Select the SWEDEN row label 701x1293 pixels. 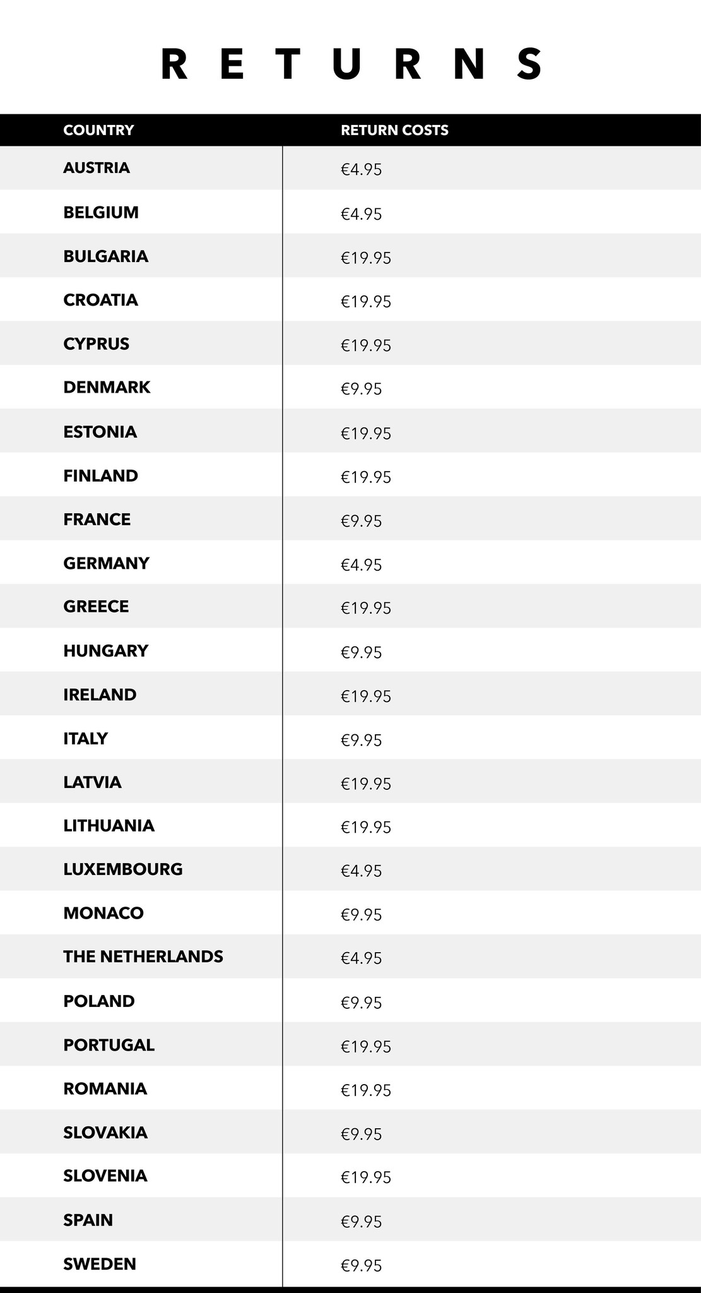click(100, 1264)
